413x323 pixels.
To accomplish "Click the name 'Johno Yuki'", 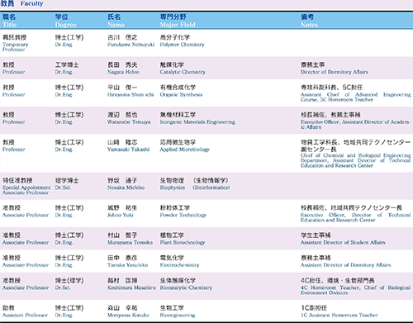I will [121, 215].
